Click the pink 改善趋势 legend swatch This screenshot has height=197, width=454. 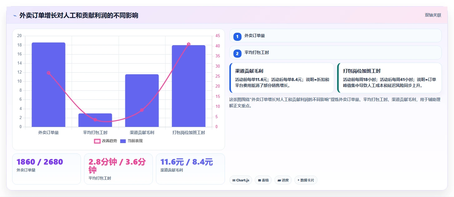(x=97, y=141)
